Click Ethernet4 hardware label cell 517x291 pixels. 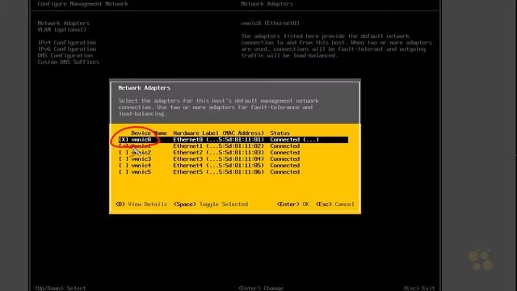pyautogui.click(x=219, y=165)
